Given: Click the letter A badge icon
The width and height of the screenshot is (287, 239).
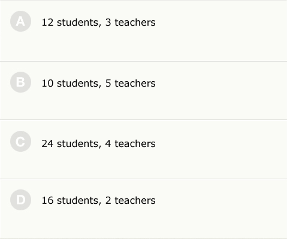Looking at the screenshot, I should point(20,22).
